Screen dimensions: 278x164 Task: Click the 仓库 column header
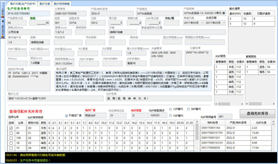click(x=21, y=123)
